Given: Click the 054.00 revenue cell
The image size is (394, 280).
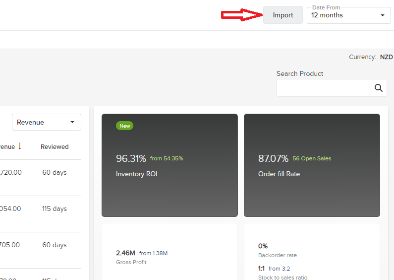Looking at the screenshot, I should click(10, 209).
